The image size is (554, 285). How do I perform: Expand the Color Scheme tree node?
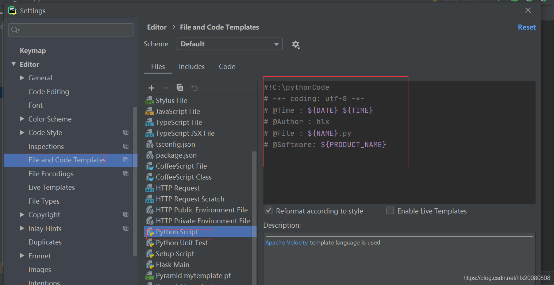tap(22, 119)
